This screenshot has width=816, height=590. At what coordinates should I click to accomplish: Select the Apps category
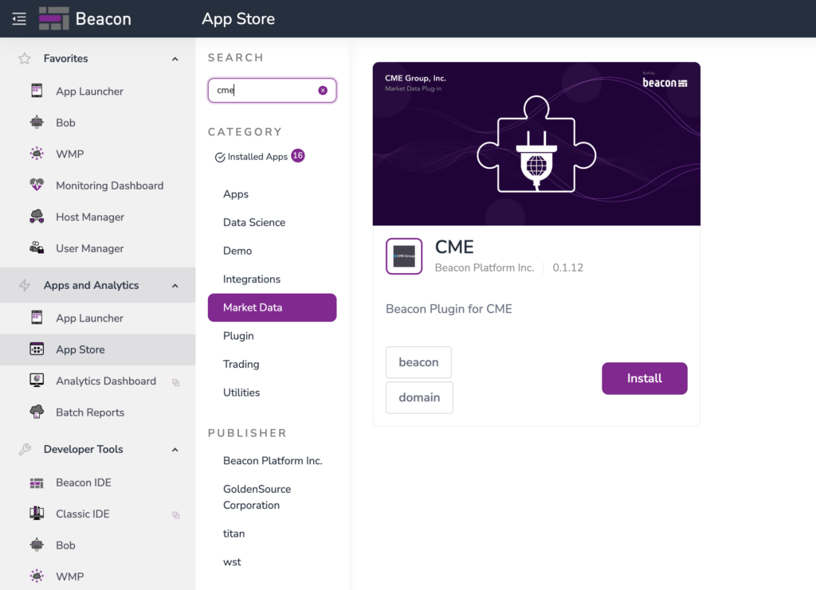coord(236,194)
